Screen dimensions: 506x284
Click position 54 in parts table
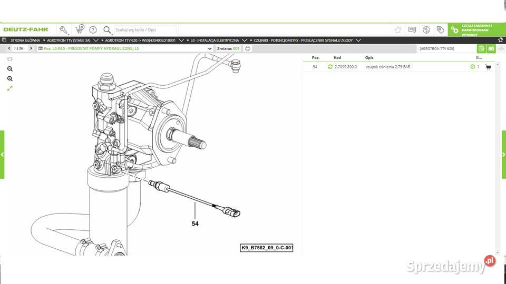coord(315,67)
